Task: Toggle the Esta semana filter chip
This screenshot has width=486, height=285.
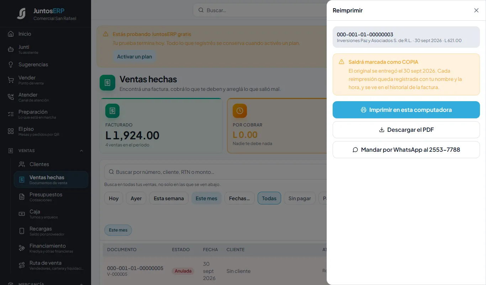Action: (x=169, y=198)
